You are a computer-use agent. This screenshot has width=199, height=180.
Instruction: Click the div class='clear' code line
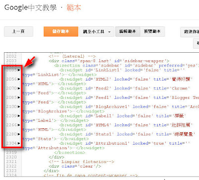[x=75, y=166]
